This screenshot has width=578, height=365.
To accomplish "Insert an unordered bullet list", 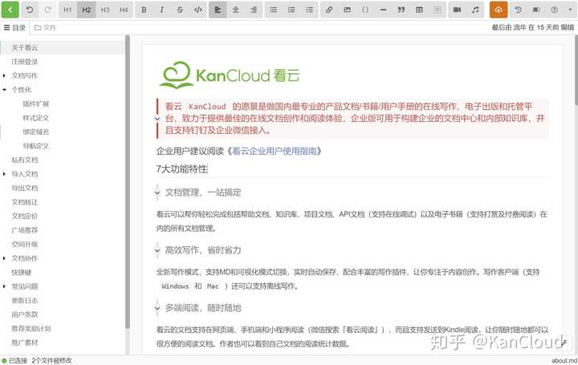I will (274, 10).
